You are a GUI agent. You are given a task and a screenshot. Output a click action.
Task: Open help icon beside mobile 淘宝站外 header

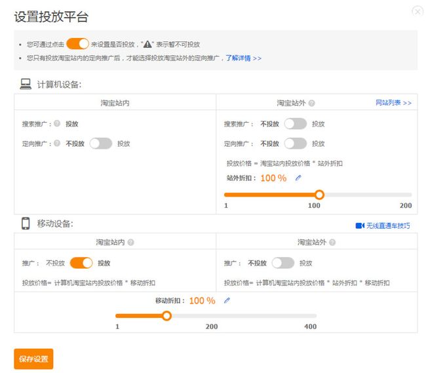332,242
